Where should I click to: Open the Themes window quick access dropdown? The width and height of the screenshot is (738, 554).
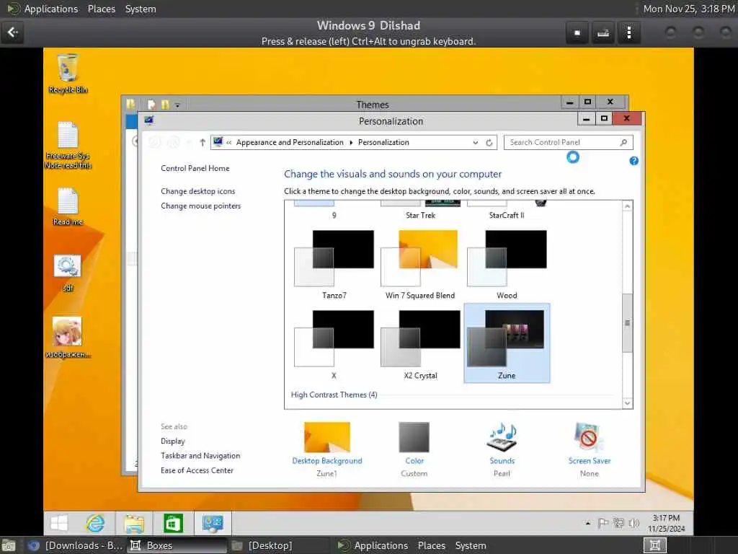click(x=177, y=105)
